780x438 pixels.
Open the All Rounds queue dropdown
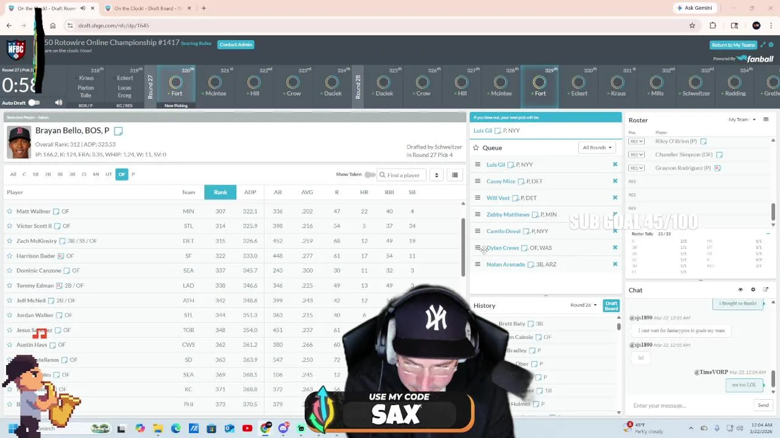(x=597, y=148)
